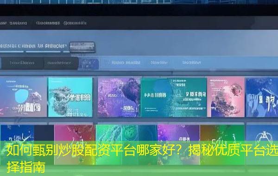Select the blue highlighted tab in tab bar
Image resolution: width=278 pixels, height=176 pixels.
(x=88, y=63)
